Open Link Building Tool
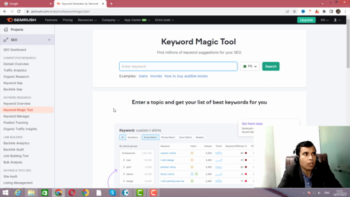Screen dimensions: 350x197 point(16,156)
